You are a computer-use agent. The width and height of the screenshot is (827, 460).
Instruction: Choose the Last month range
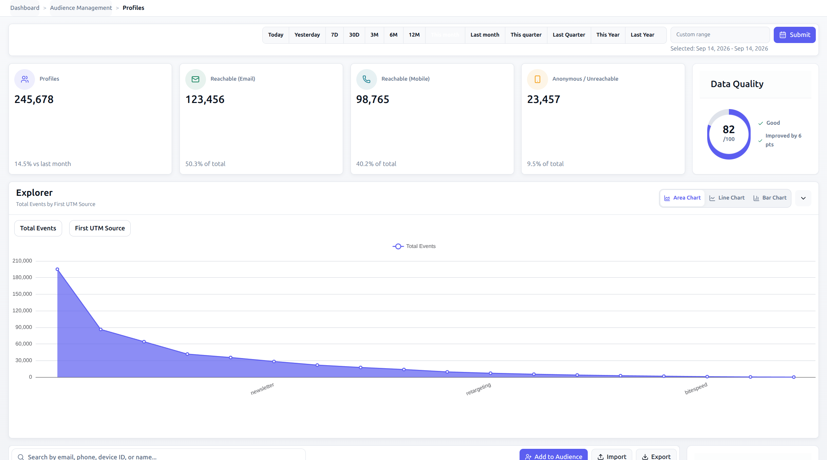[x=485, y=35]
